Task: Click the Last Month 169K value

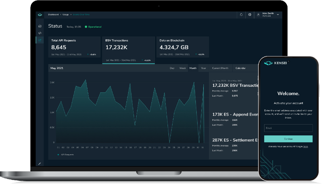Action: pos(235,125)
